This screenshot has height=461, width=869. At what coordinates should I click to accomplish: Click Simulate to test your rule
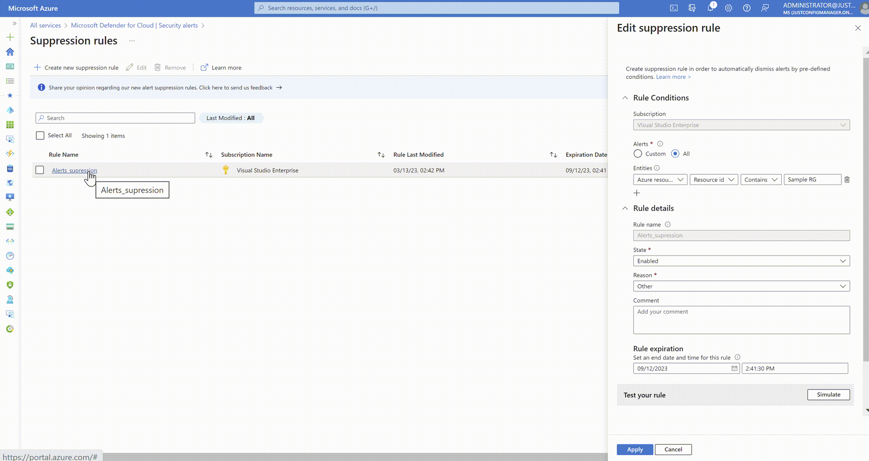(828, 394)
